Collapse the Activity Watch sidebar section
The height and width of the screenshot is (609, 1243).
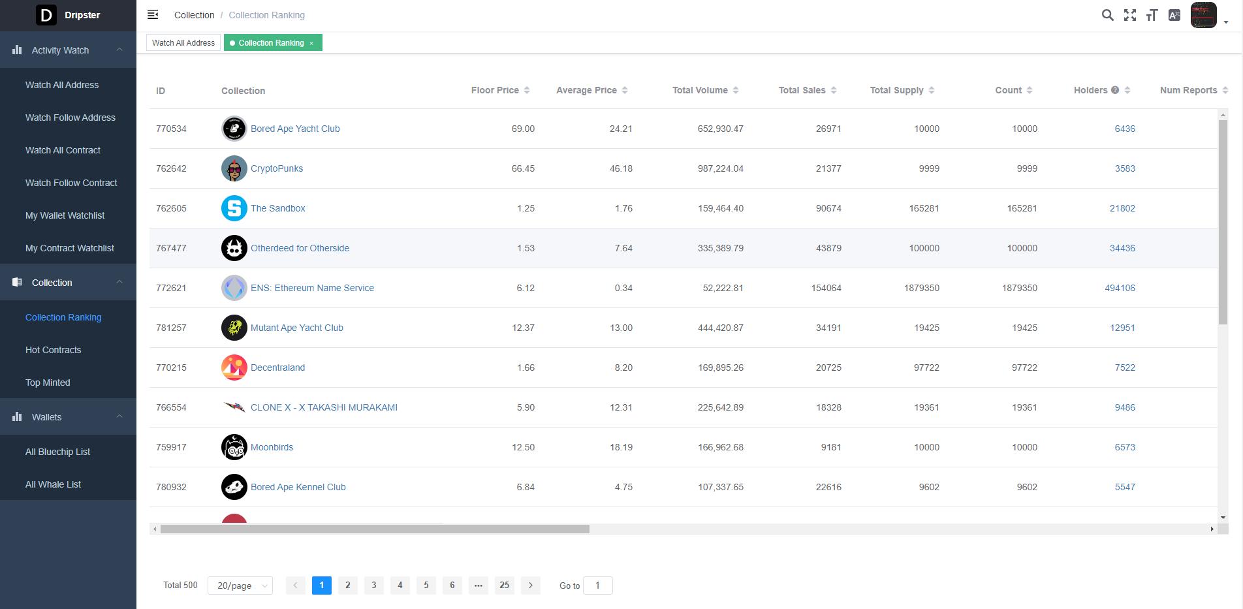point(119,50)
